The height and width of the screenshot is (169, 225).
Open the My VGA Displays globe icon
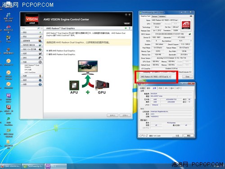40,49
